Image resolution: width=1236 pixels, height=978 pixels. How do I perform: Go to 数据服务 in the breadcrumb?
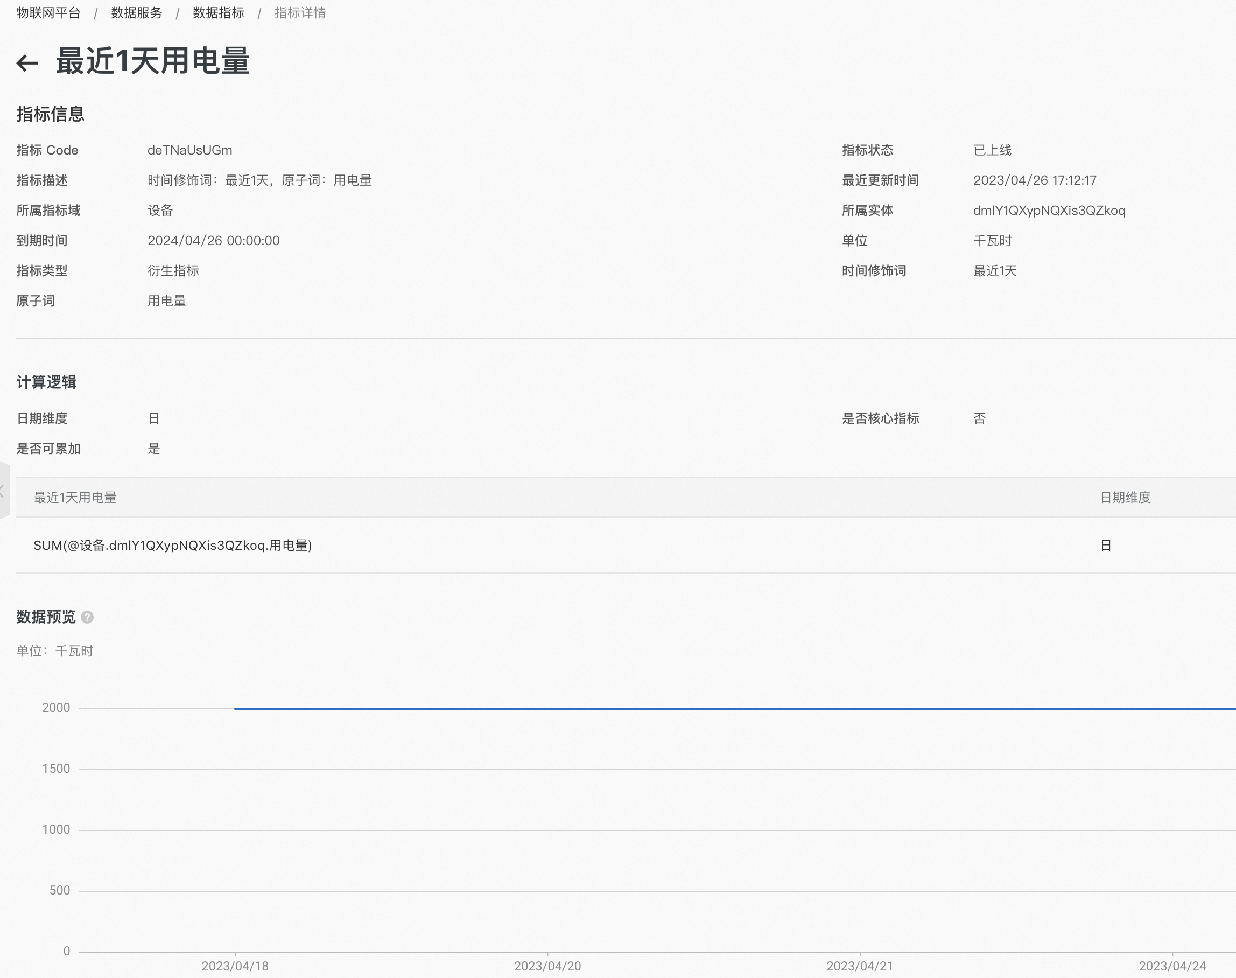136,12
